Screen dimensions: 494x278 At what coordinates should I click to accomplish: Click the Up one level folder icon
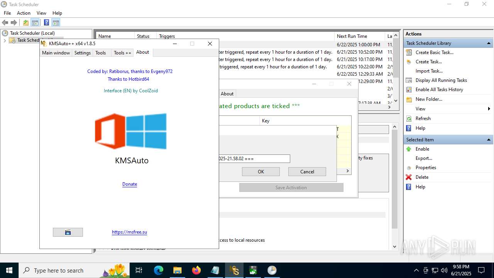[26, 22]
